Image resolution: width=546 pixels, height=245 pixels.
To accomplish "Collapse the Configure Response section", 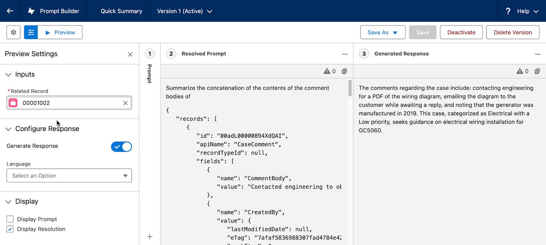I will point(8,129).
